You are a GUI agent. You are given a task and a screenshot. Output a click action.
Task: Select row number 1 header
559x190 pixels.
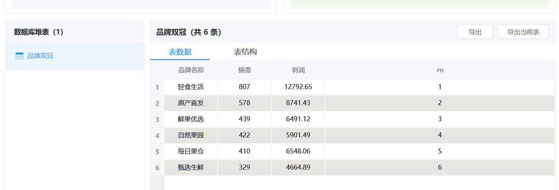coord(157,87)
